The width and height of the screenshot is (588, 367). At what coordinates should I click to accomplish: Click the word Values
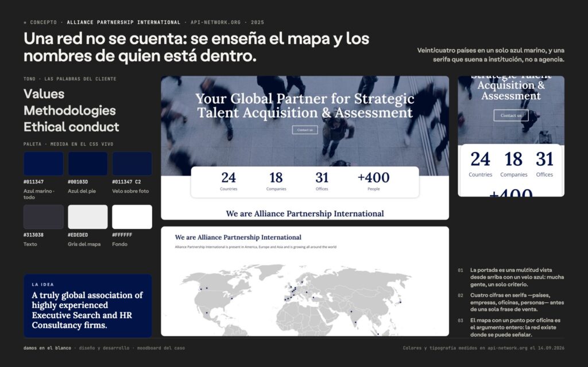[44, 94]
